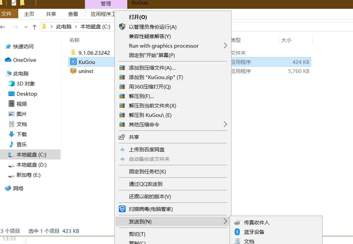353x244 pixels.
Task: Click the 下载 arrow icon in sidebar
Action: [12, 134]
